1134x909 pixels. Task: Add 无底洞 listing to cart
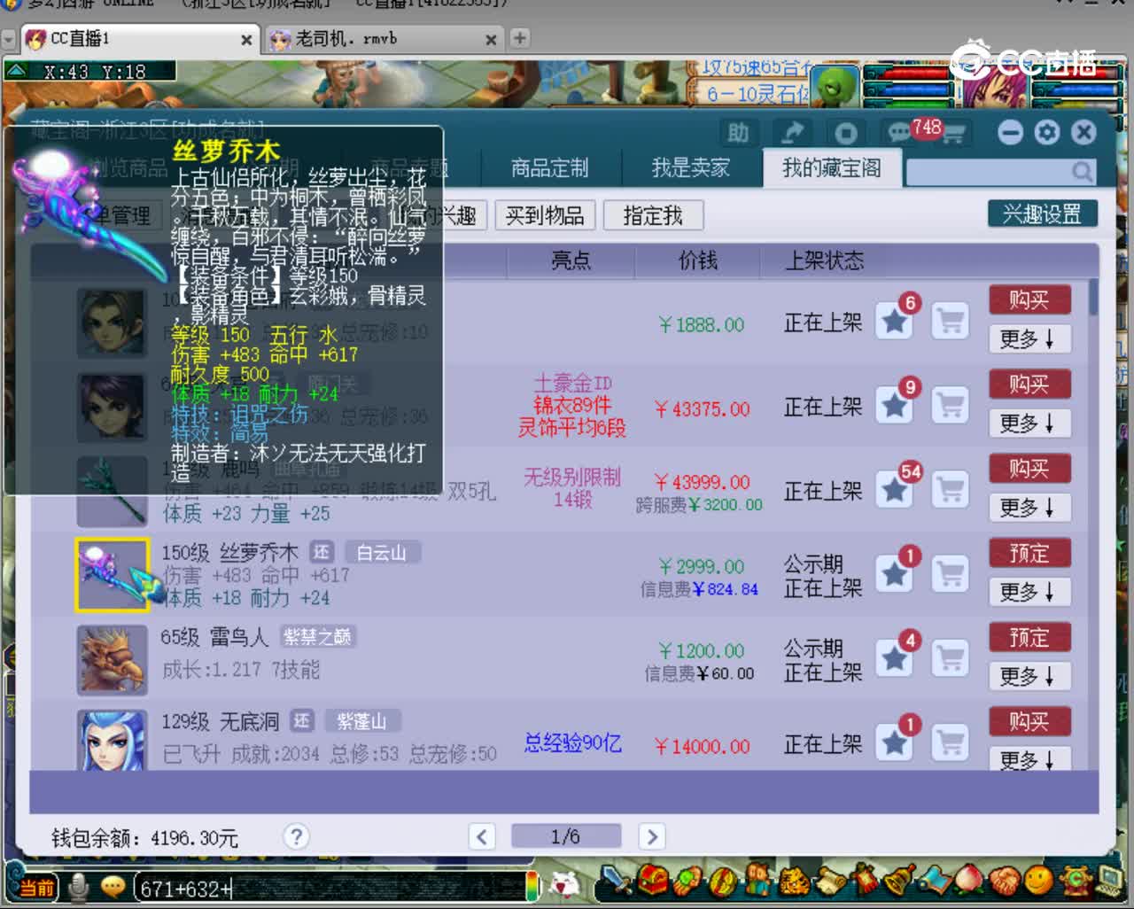coord(951,742)
